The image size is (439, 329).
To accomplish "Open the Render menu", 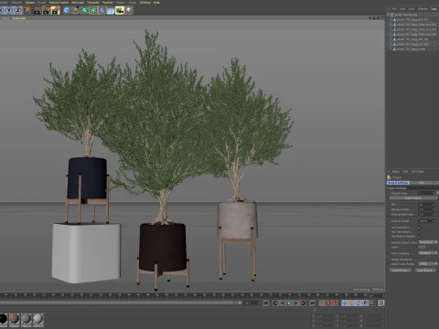I will coord(30,3).
